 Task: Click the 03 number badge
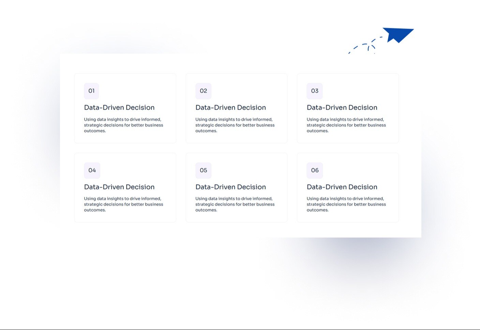click(x=315, y=91)
